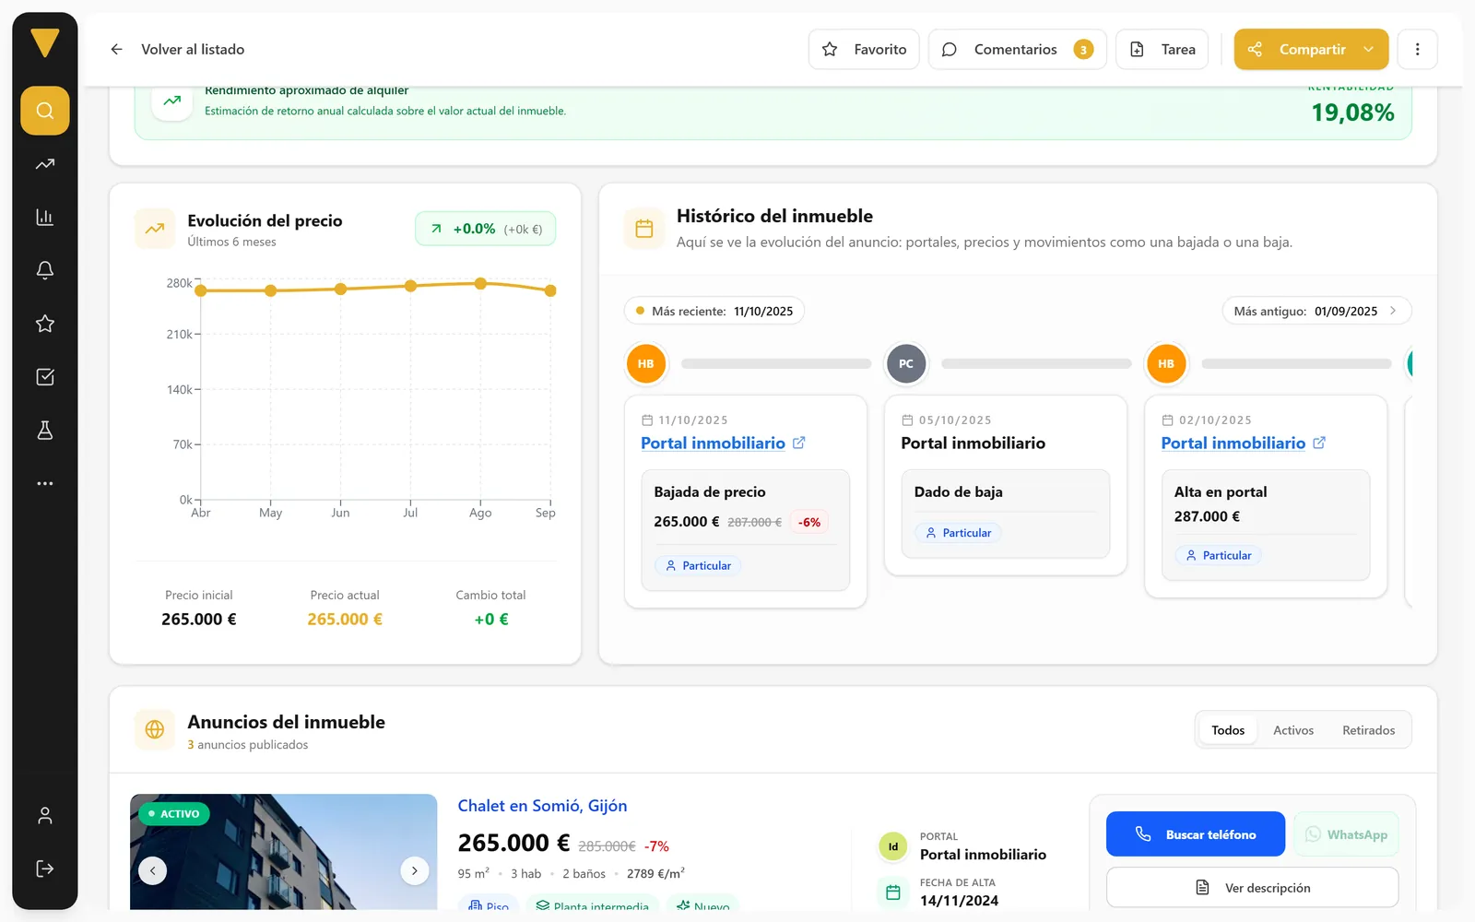Click the rental yield trend icon in green banner
This screenshot has width=1475, height=922.
[172, 101]
